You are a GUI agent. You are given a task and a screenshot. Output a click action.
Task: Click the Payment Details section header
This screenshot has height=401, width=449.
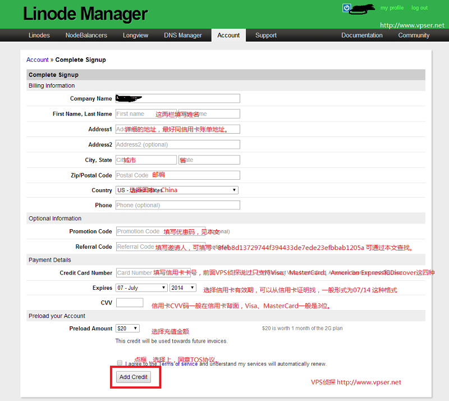tap(226, 260)
